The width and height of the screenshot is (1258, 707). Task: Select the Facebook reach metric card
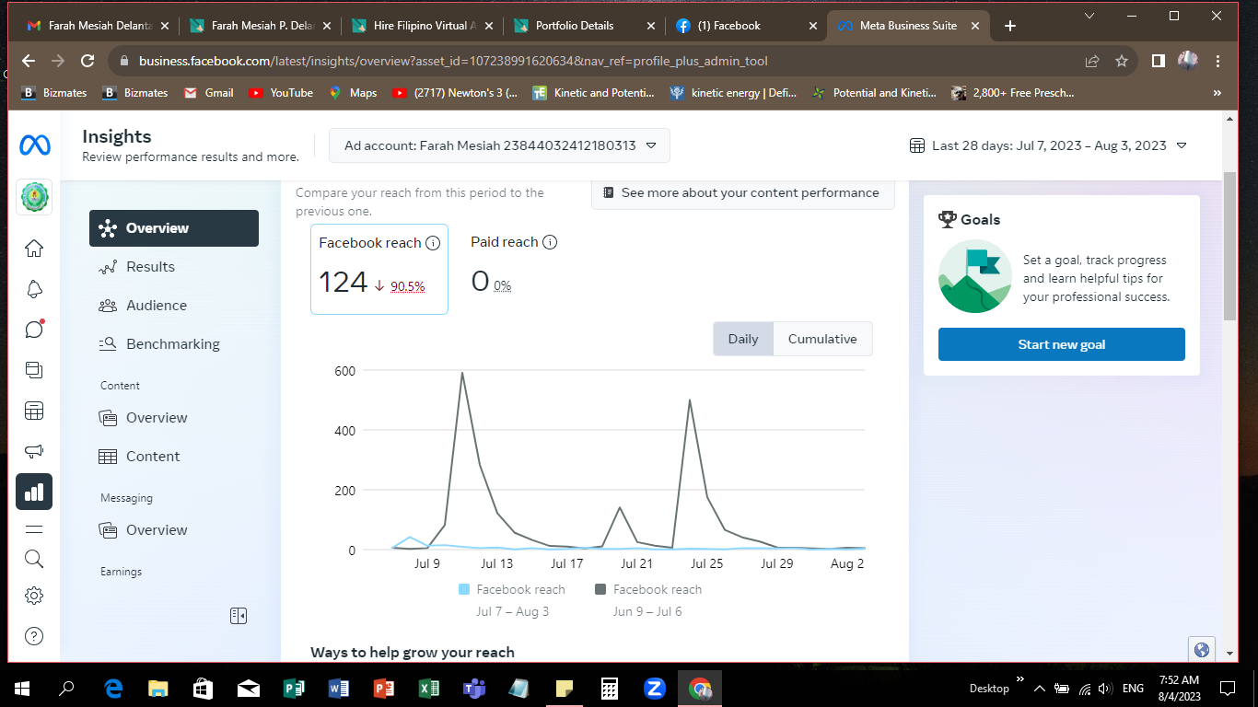click(379, 269)
